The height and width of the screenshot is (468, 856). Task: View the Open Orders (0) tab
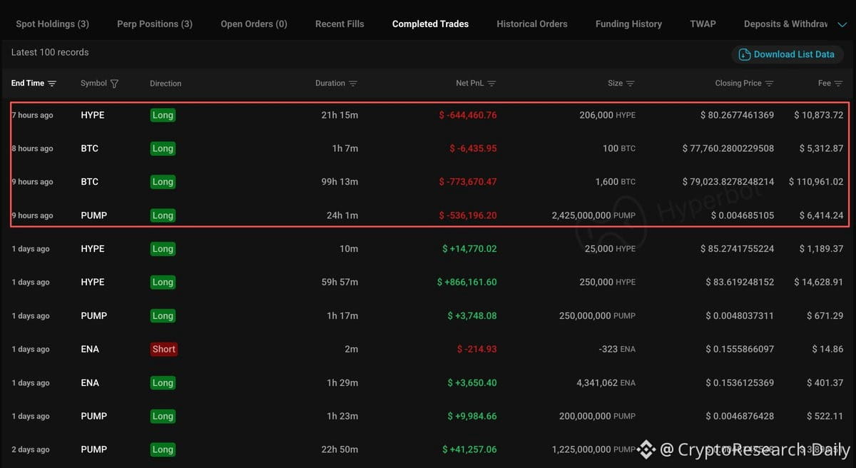pyautogui.click(x=254, y=24)
